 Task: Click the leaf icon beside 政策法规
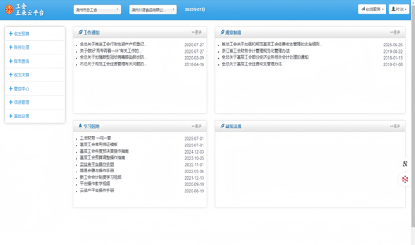tap(222, 127)
